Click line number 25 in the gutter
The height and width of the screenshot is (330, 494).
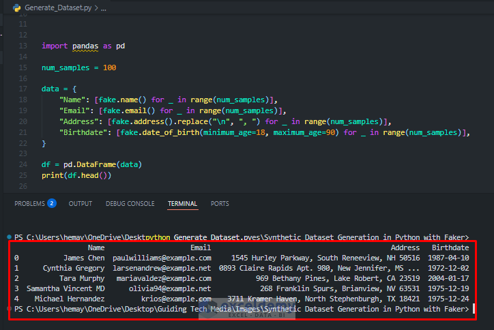[x=23, y=175]
